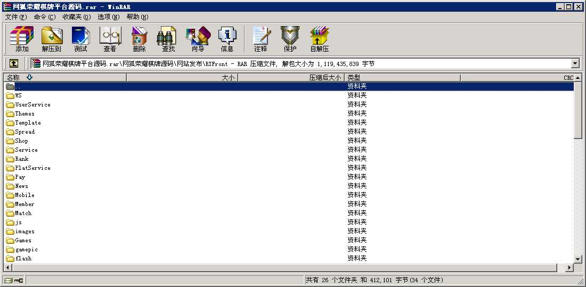This screenshot has width=586, height=287.
Task: Show archive 信息 (Info) icon
Action: click(x=227, y=39)
